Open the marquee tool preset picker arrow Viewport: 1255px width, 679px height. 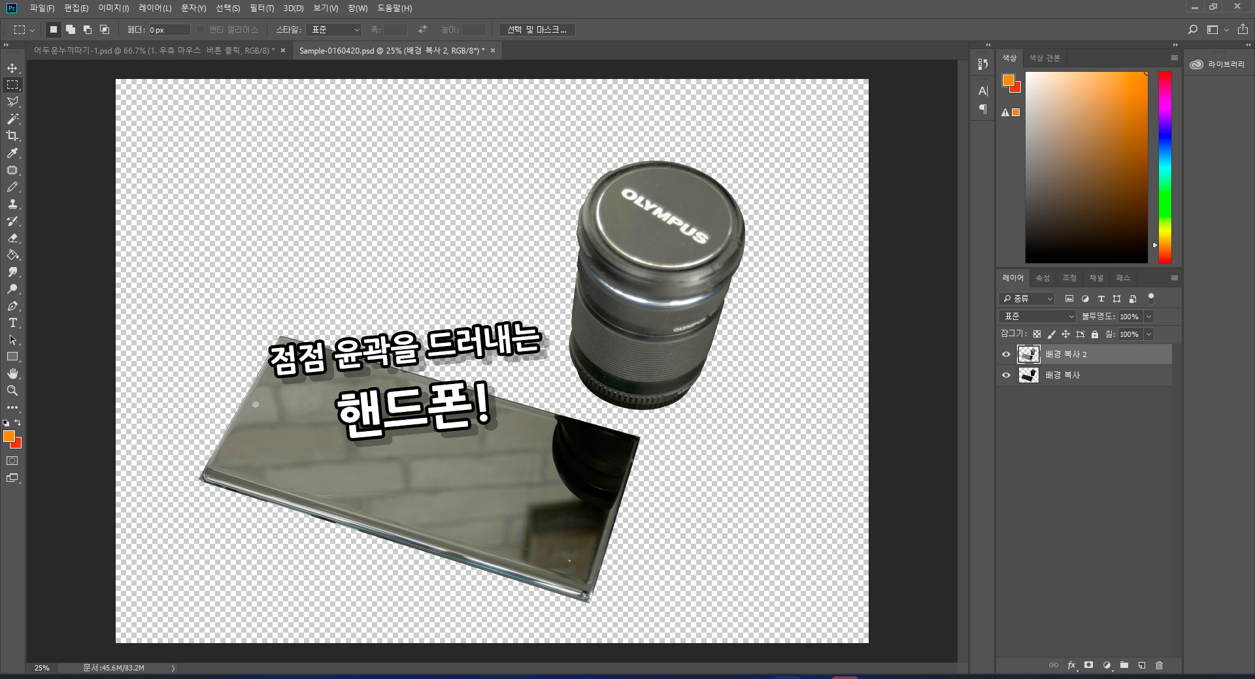click(32, 30)
